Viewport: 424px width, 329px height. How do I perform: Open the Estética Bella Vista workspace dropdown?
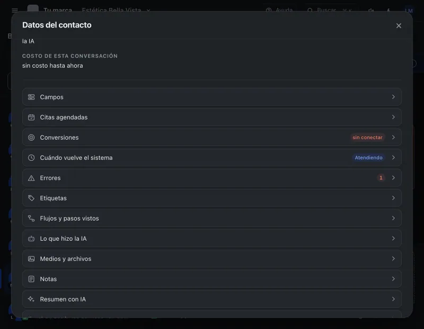tap(116, 10)
